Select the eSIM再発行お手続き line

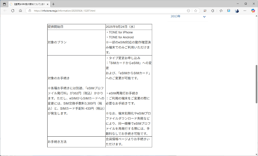(x=122, y=93)
